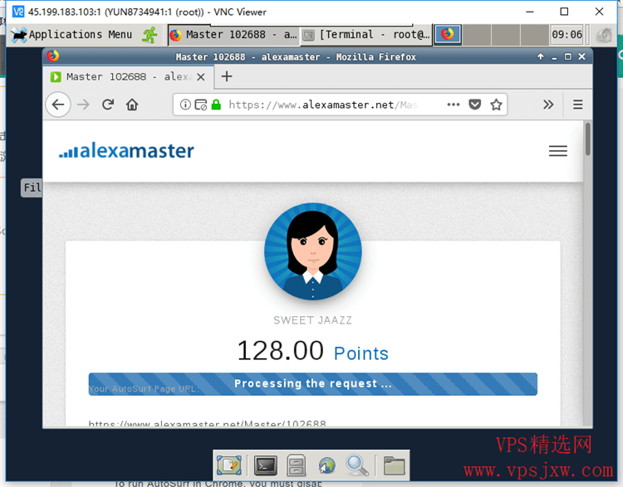Expand Firefox toolbar overflow chevron
623x487 pixels.
548,105
